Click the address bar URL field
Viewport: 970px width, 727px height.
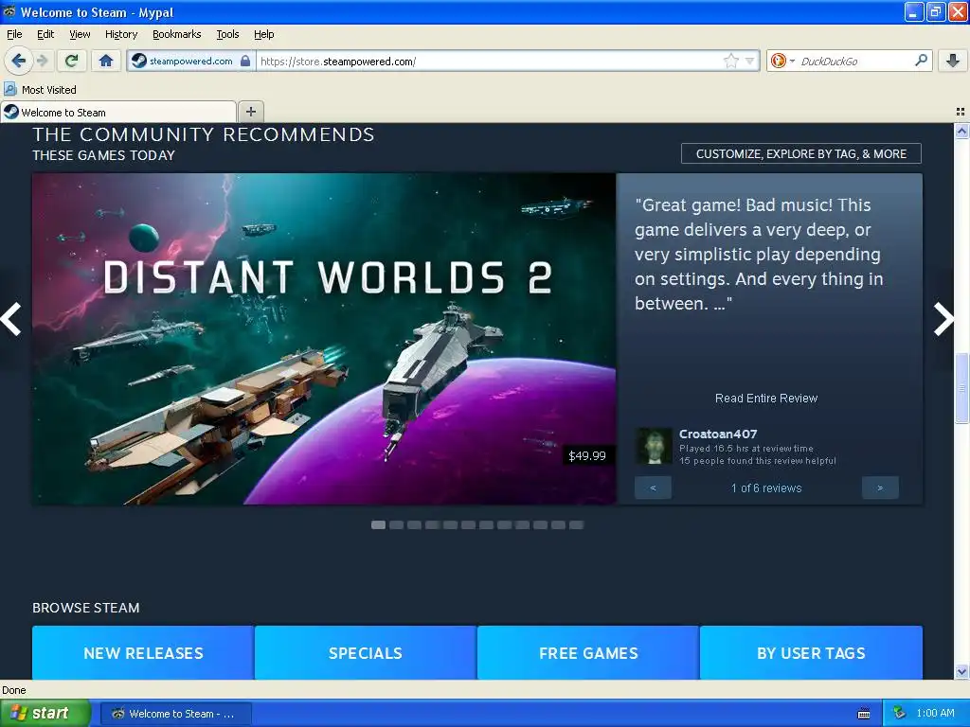(489, 62)
